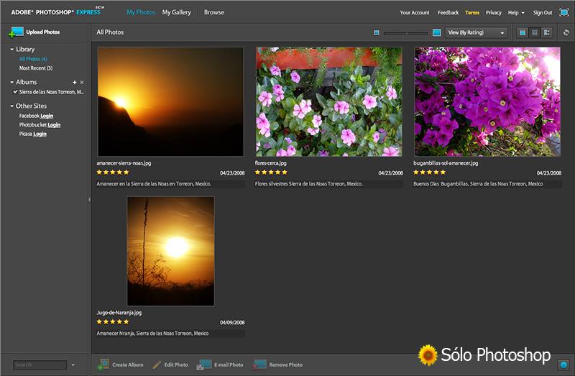Collapse the Other Sites section
Screen dimensions: 575x376
11,106
